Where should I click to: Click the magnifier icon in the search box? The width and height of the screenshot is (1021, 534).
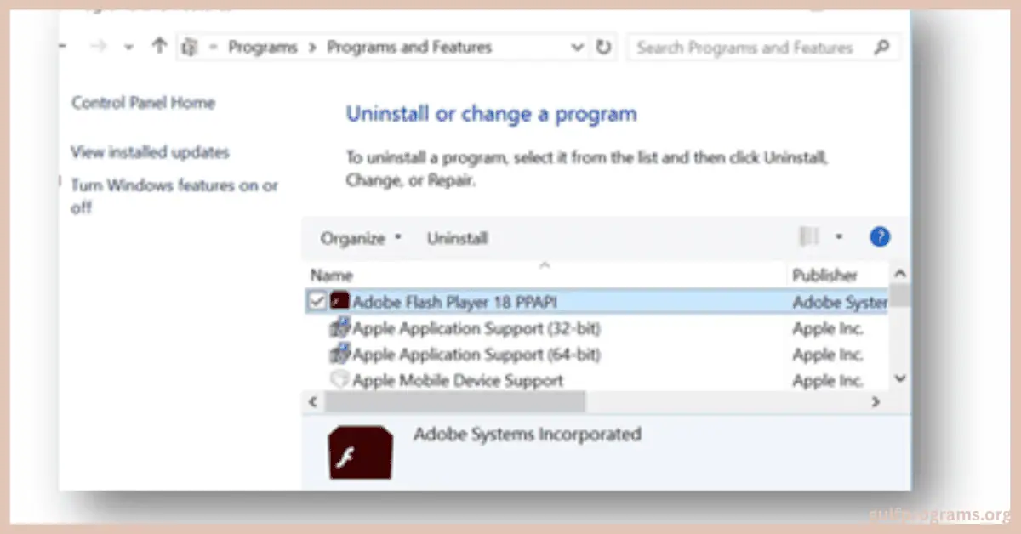pyautogui.click(x=881, y=48)
